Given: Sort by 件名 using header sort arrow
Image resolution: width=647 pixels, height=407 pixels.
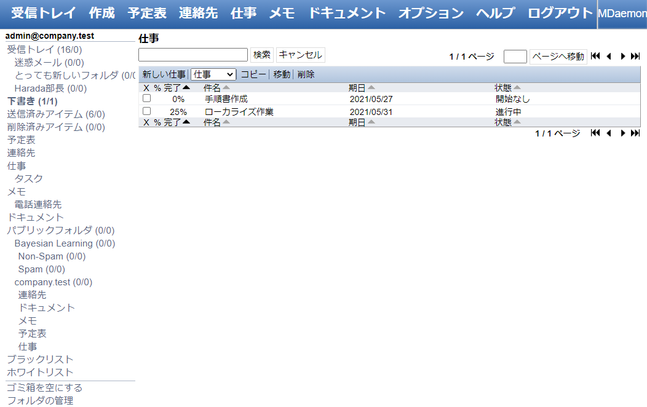Looking at the screenshot, I should 226,88.
